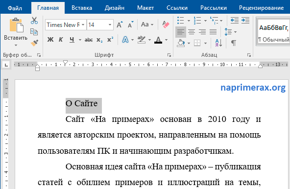Toggle bold Ж formatting
The height and width of the screenshot is (189, 290).
tap(50, 40)
